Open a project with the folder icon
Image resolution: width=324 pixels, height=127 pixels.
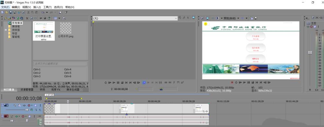tap(6, 12)
